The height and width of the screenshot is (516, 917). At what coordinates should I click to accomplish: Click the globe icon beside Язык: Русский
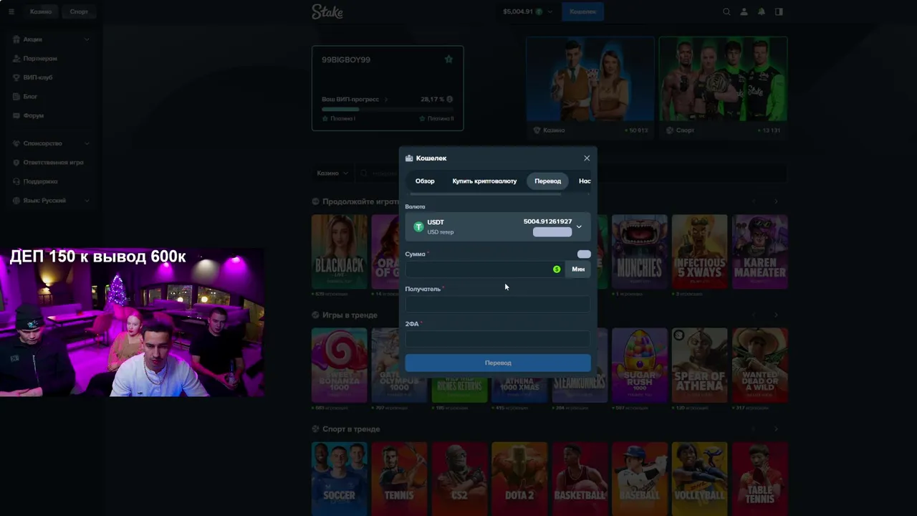[16, 201]
